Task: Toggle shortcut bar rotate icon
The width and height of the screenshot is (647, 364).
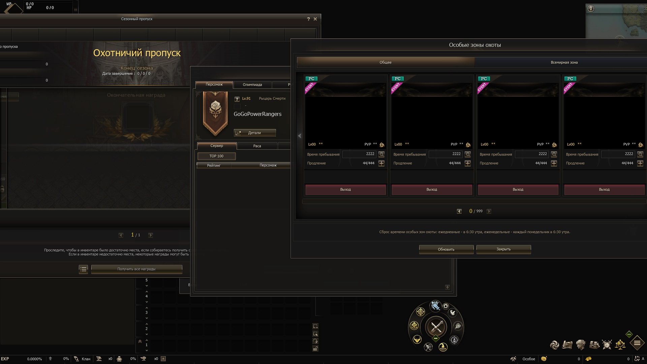Action: point(315,341)
